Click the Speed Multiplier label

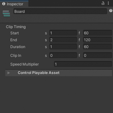click(25, 64)
